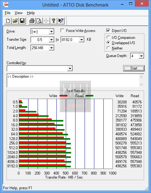
Task: Click read value 556663 for 2048.0 row
Action: [x=136, y=157]
